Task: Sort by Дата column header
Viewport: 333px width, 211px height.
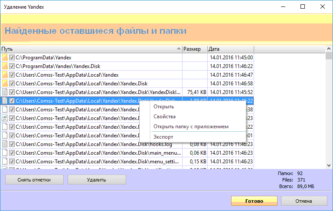Action: click(x=231, y=49)
